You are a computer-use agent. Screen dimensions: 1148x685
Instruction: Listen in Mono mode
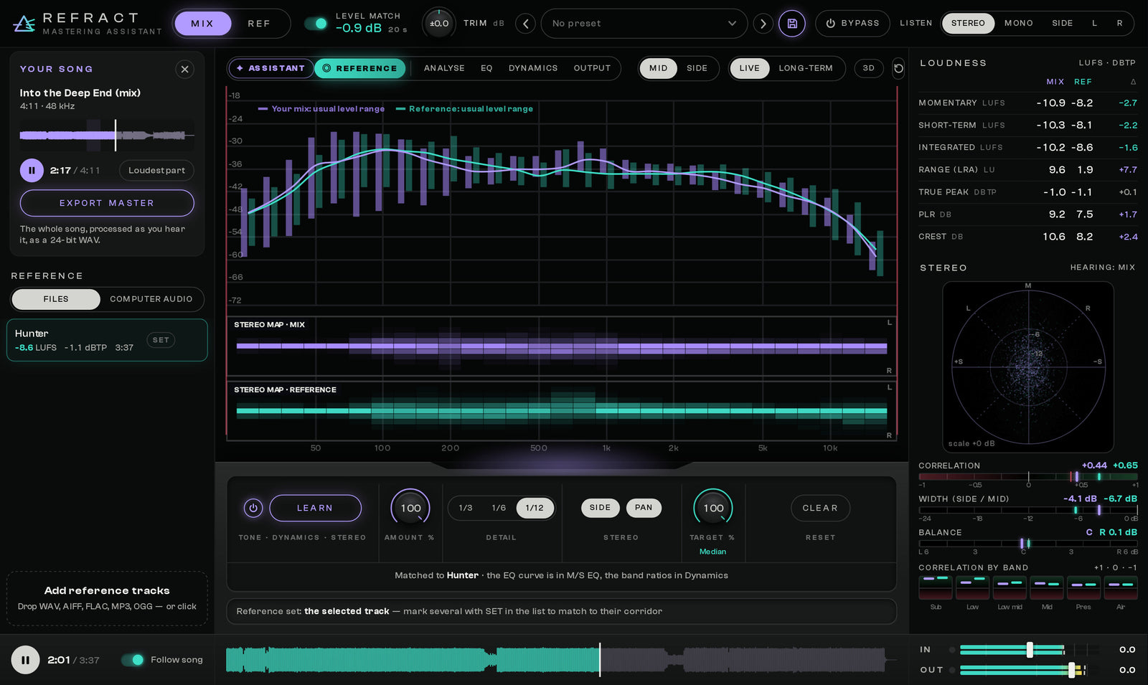point(1018,24)
